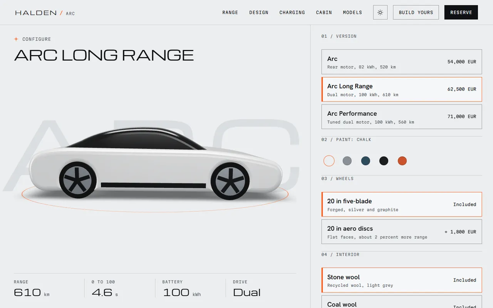The image size is (493, 308).
Task: Select the Arc base version option
Action: click(x=402, y=62)
